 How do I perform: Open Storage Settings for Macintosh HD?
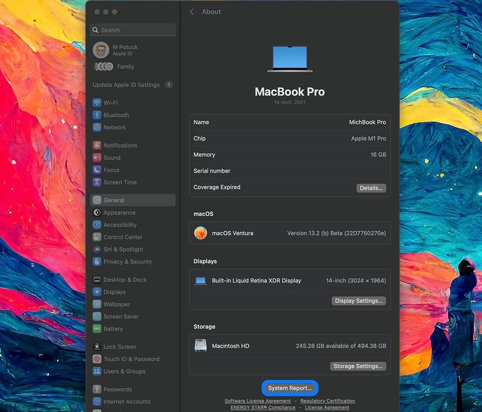coord(357,366)
